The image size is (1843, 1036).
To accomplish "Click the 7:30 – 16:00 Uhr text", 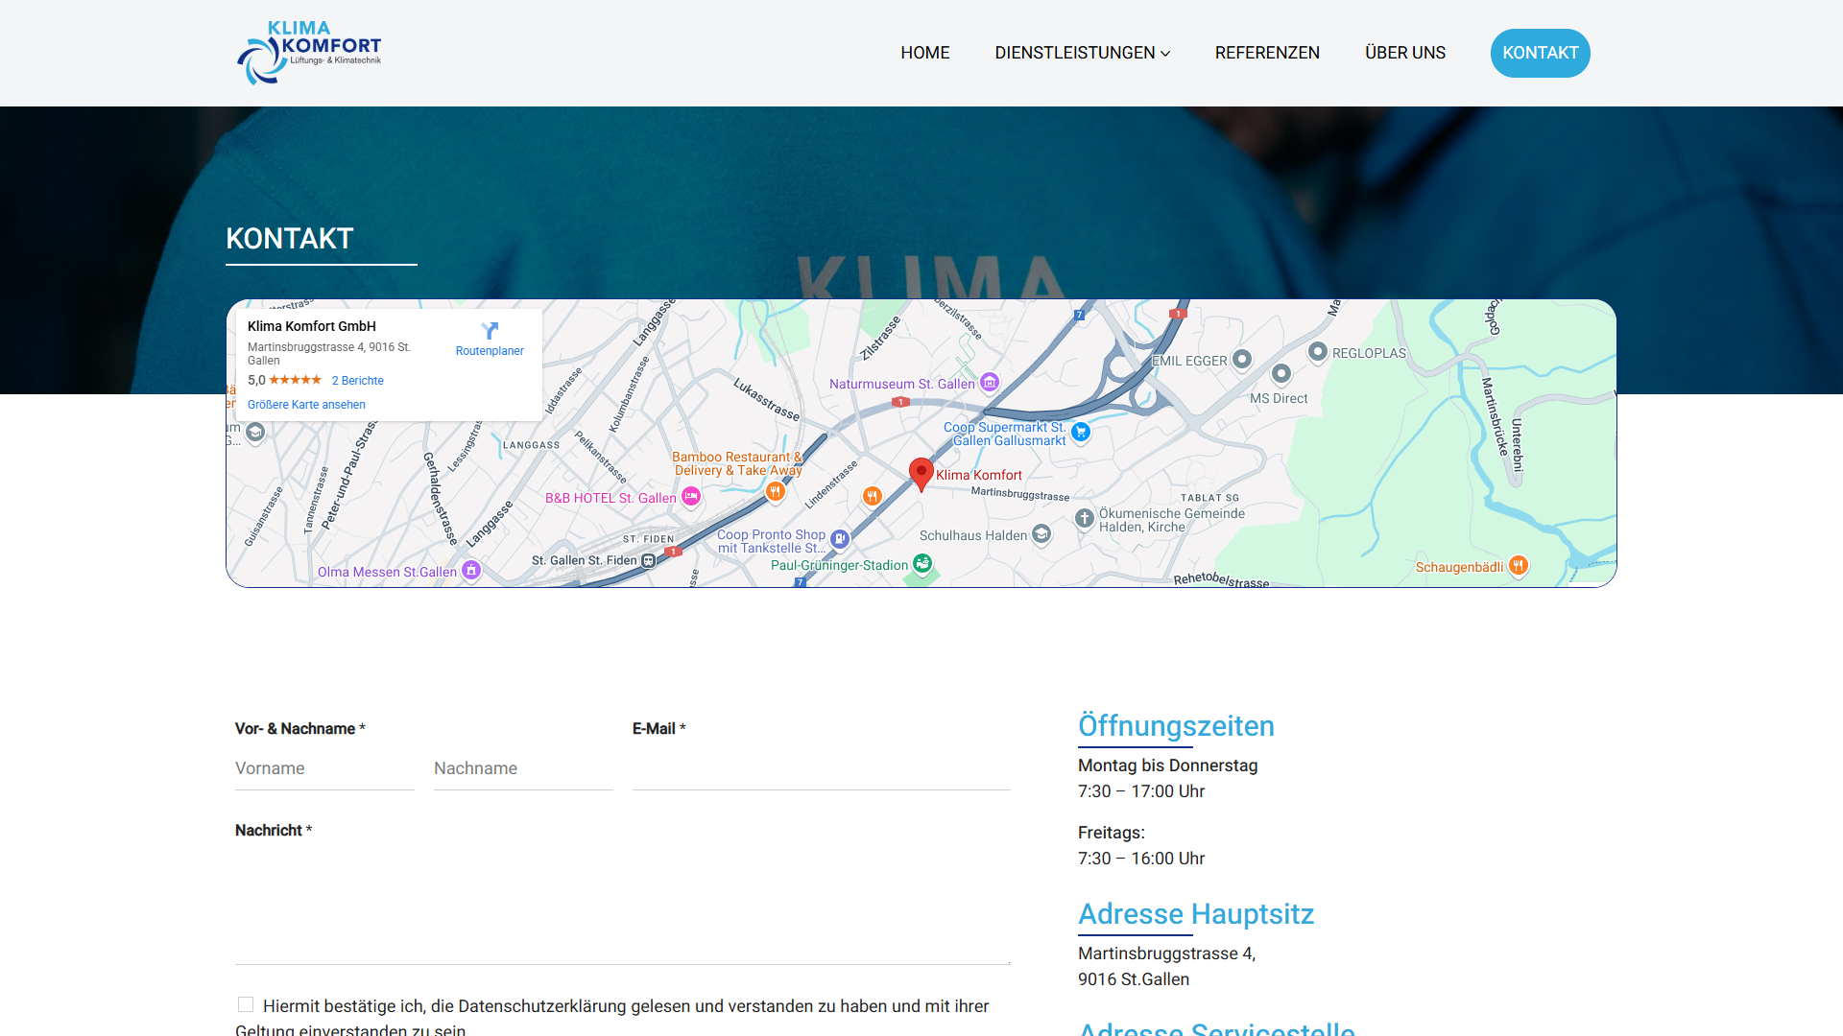I will [x=1141, y=859].
